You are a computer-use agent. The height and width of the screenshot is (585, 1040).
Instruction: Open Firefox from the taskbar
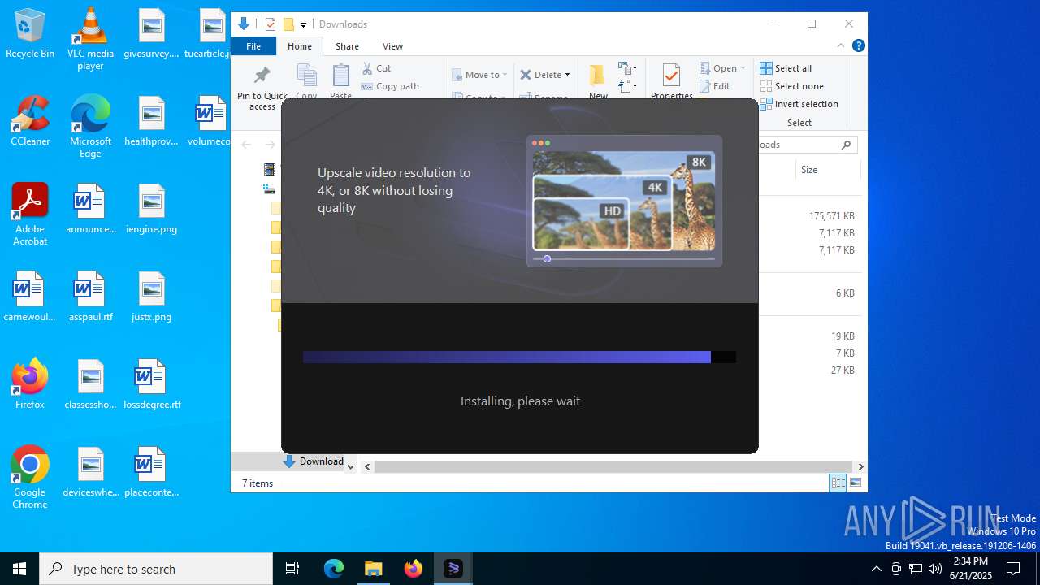413,569
